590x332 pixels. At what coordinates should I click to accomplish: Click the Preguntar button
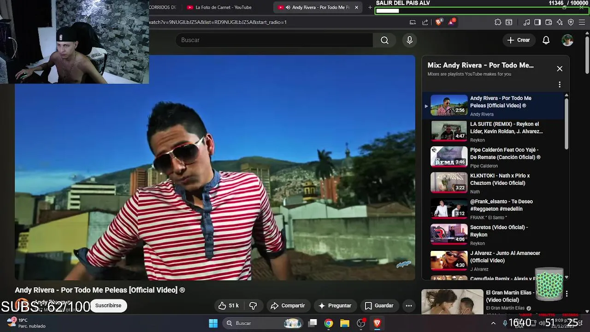[x=335, y=306]
